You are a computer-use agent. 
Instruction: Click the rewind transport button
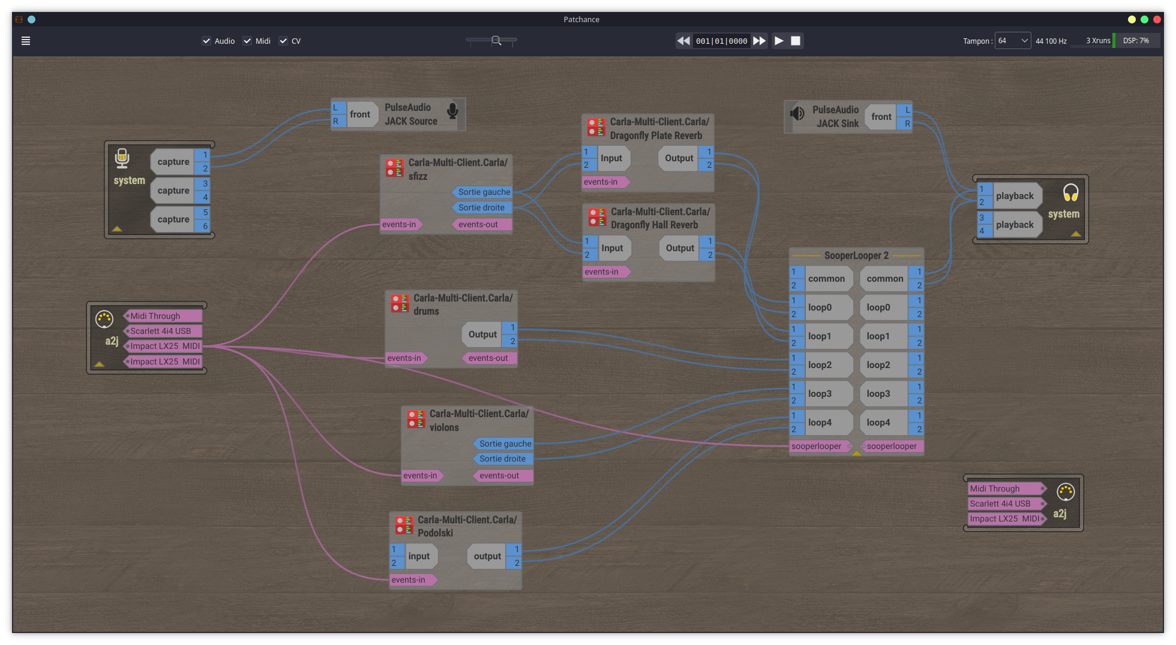pyautogui.click(x=683, y=41)
